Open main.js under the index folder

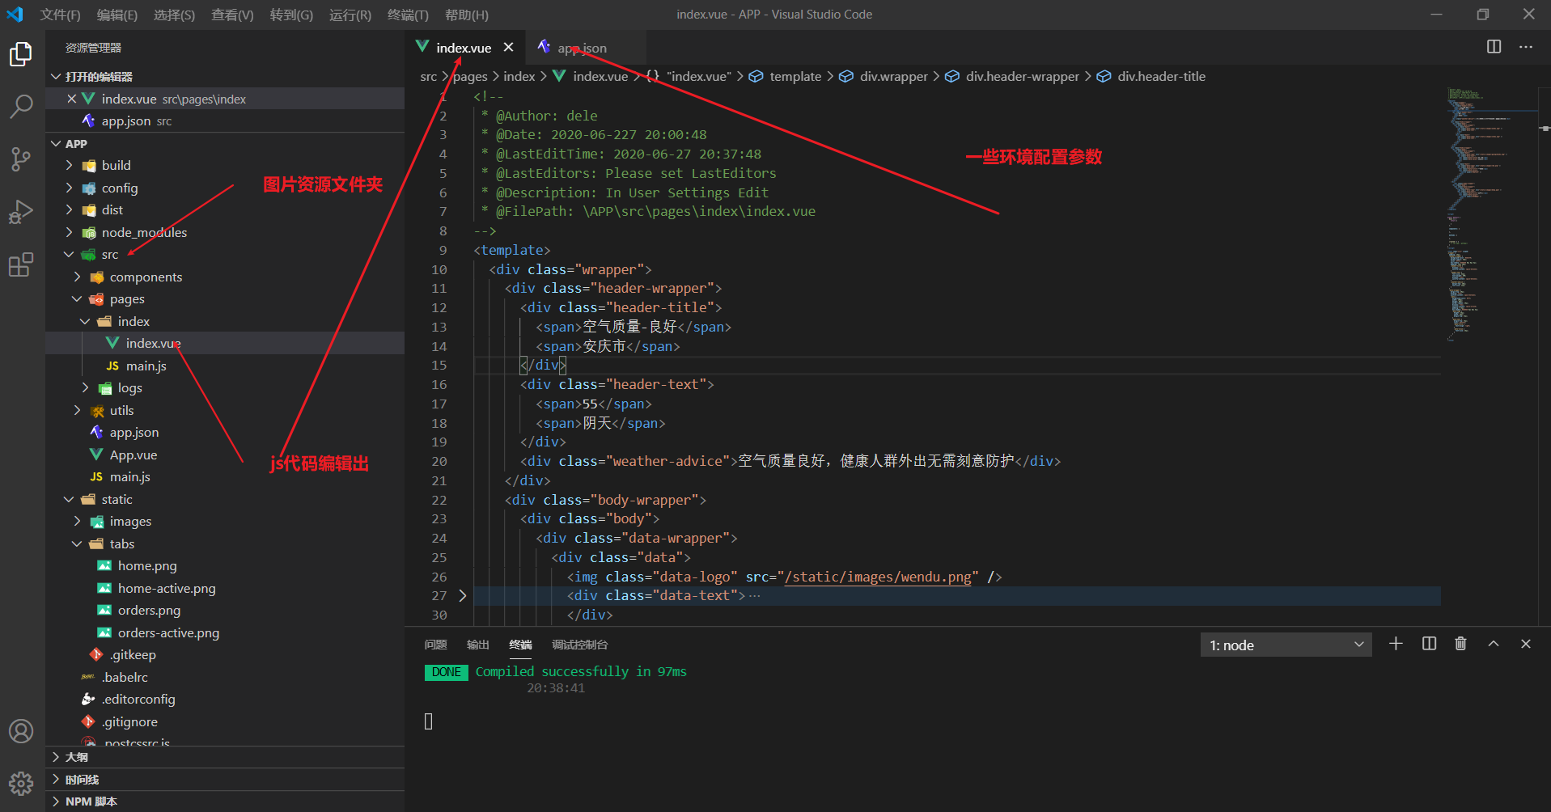[x=225, y=366]
